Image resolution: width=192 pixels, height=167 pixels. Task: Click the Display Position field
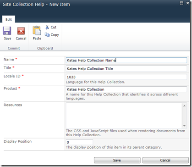pos(79,142)
